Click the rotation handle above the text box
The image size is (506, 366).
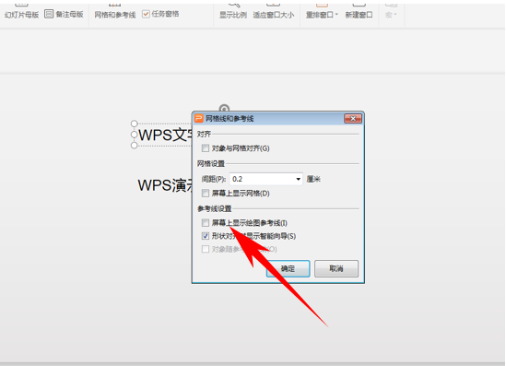click(x=224, y=109)
